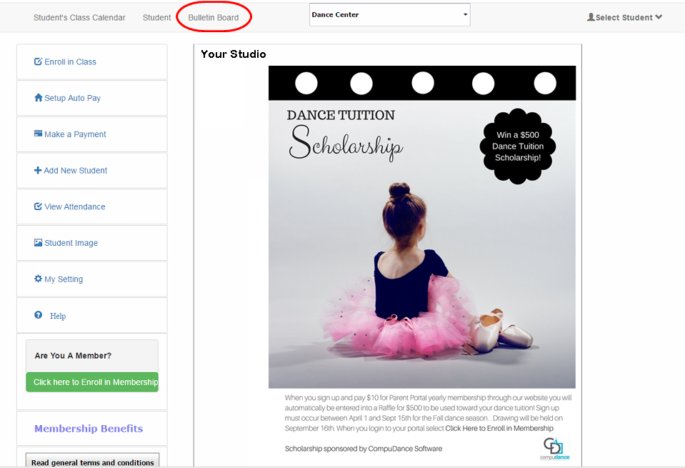Image resolution: width=685 pixels, height=468 pixels.
Task: Open the Student Image link
Action: [x=71, y=243]
